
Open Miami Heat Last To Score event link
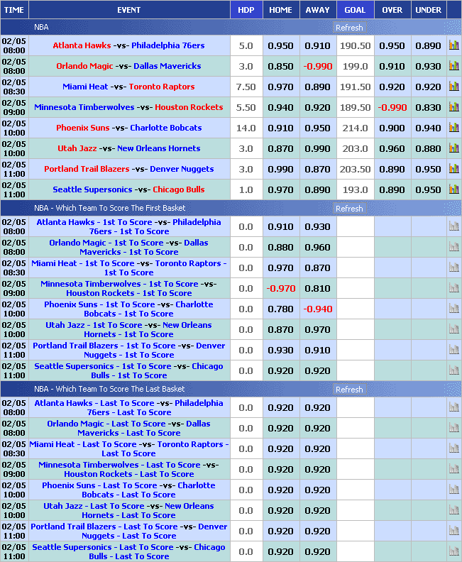[x=128, y=448]
